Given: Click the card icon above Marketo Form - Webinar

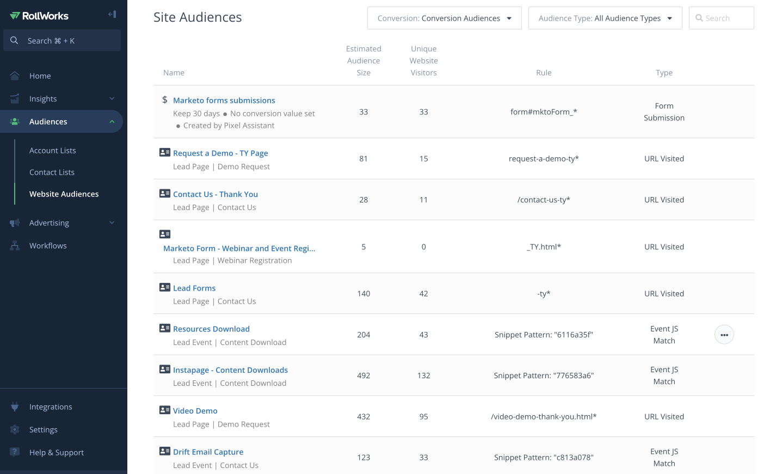Looking at the screenshot, I should [x=165, y=234].
